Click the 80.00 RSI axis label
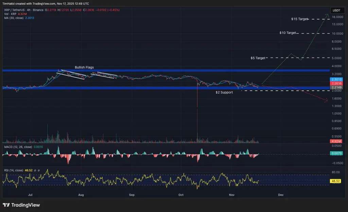Screen dimensions: 348x212 tap(335, 172)
